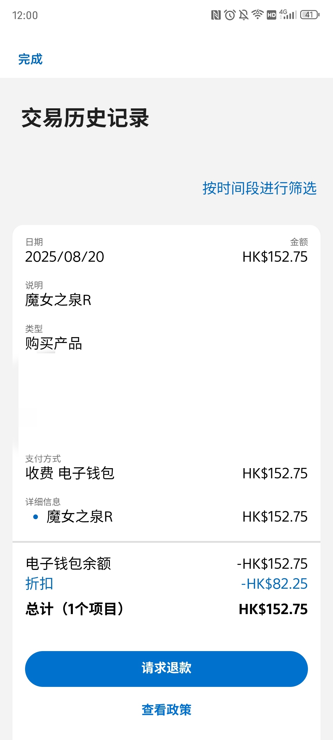This screenshot has width=333, height=740.
Task: Tap the battery level indicator
Action: pyautogui.click(x=310, y=15)
